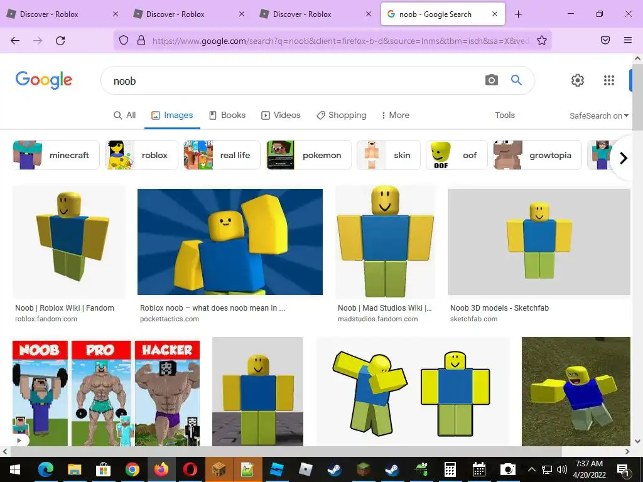This screenshot has width=643, height=482.
Task: Show more related chips with right chevron
Action: coord(624,158)
